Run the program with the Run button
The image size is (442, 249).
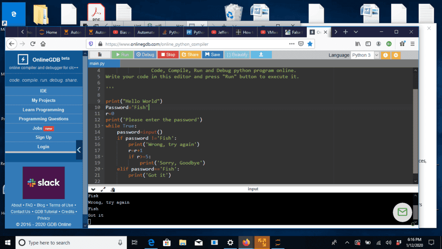pos(122,54)
